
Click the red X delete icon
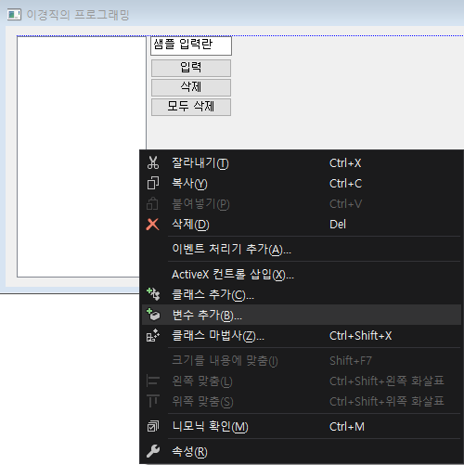click(153, 225)
